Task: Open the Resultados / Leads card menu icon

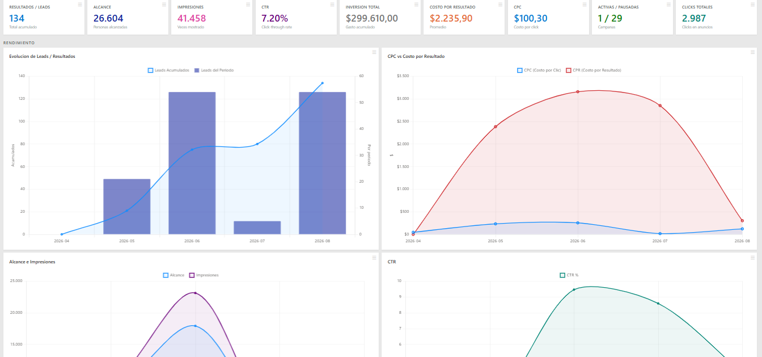Action: point(80,4)
